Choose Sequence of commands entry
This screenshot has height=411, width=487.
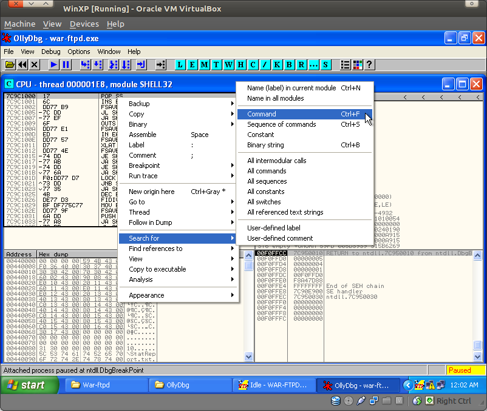[x=305, y=124]
